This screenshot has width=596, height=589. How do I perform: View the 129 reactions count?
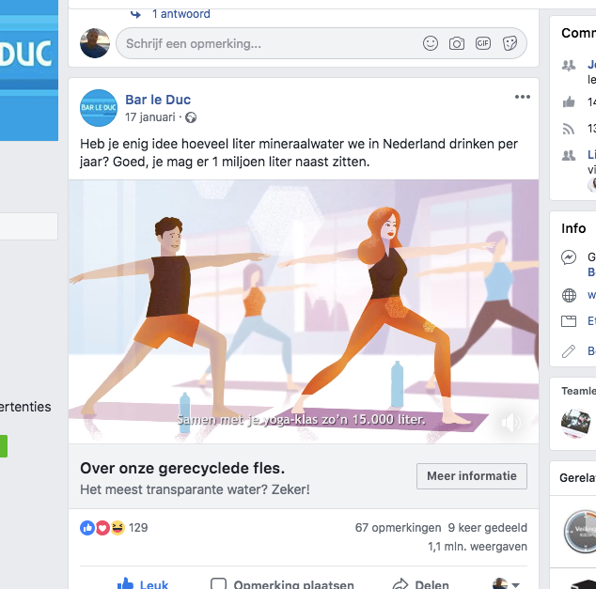point(138,528)
